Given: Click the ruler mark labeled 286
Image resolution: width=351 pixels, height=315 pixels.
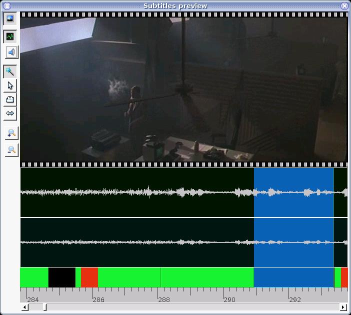Looking at the screenshot, I should (x=98, y=299).
